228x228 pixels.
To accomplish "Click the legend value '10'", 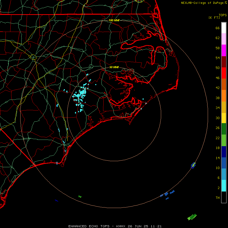I will (x=218, y=168).
